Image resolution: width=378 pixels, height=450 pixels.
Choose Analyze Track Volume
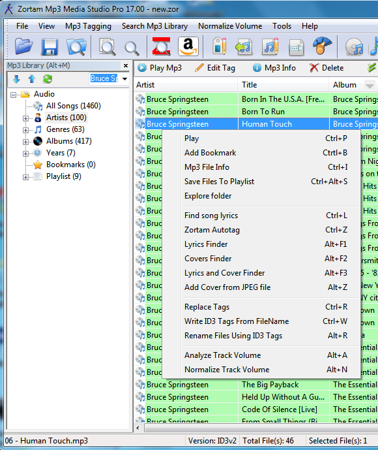point(261,355)
